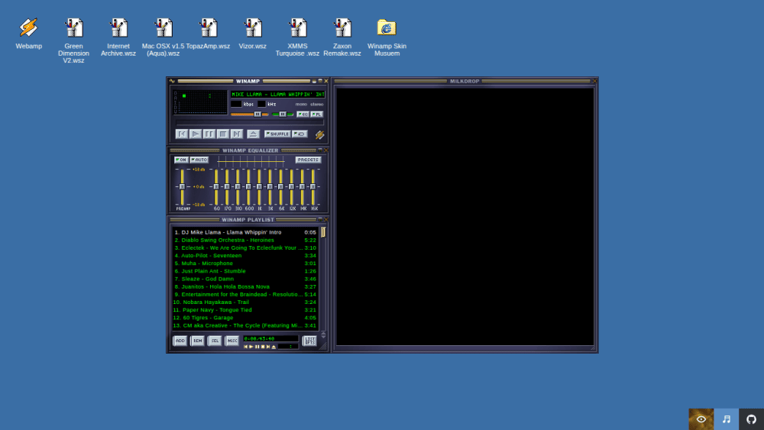Toggle the EQ window button

(303, 115)
